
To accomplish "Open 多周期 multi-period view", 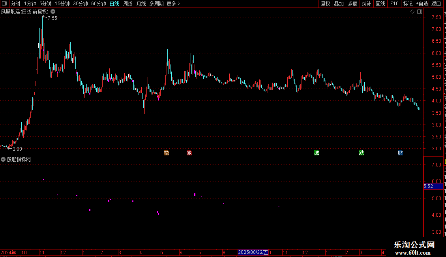I will point(156,4).
